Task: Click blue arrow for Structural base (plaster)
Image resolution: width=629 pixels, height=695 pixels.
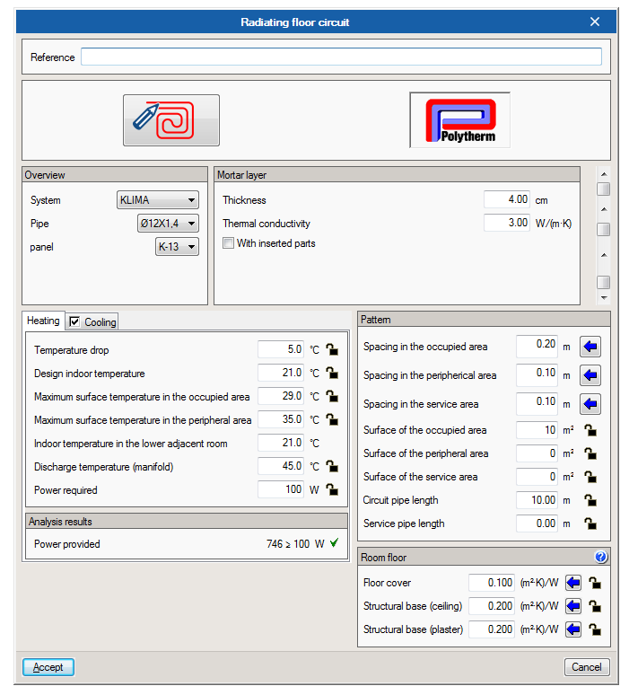Action: 573,629
